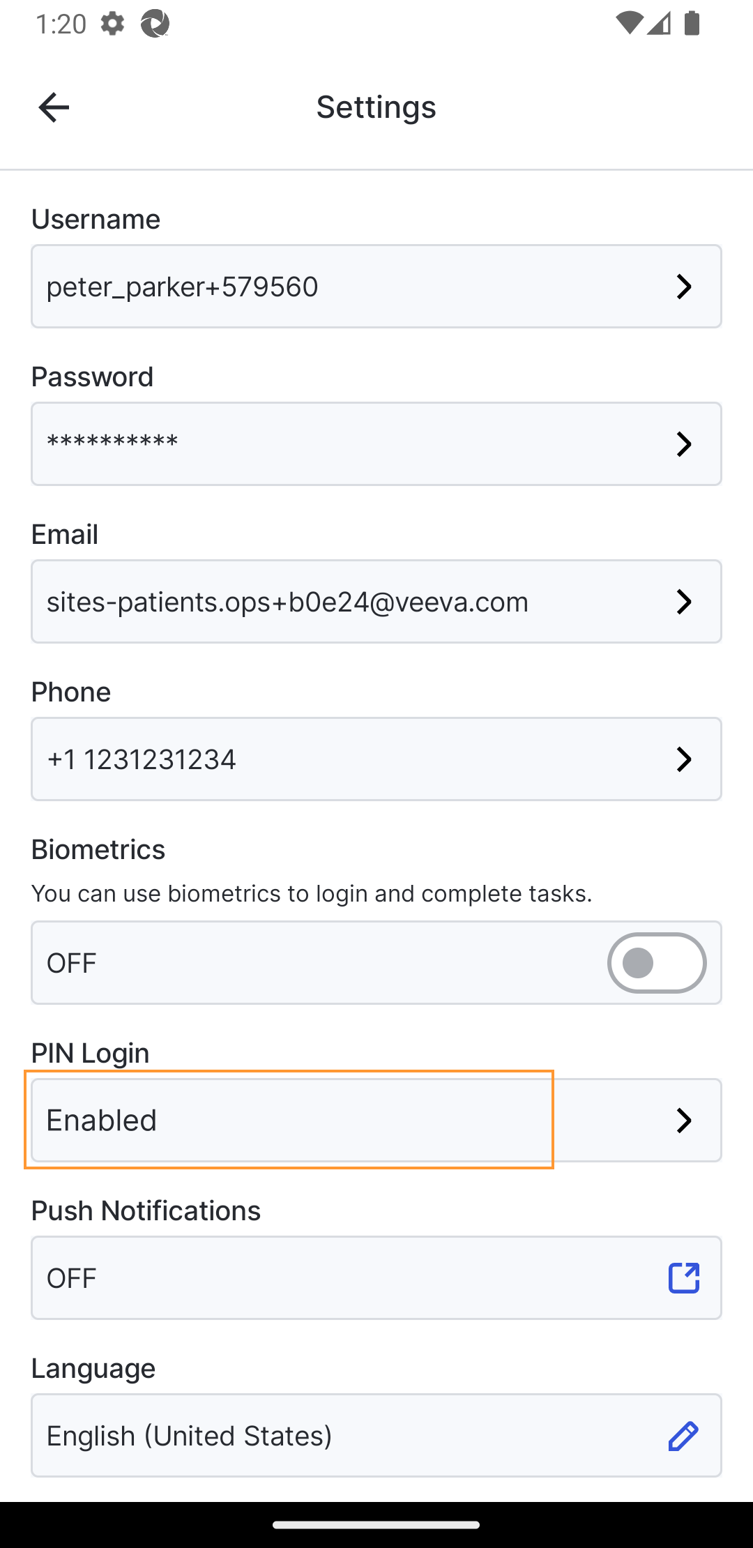Select the peter_parker+579560 username field
The height and width of the screenshot is (1548, 753).
[x=335, y=287]
